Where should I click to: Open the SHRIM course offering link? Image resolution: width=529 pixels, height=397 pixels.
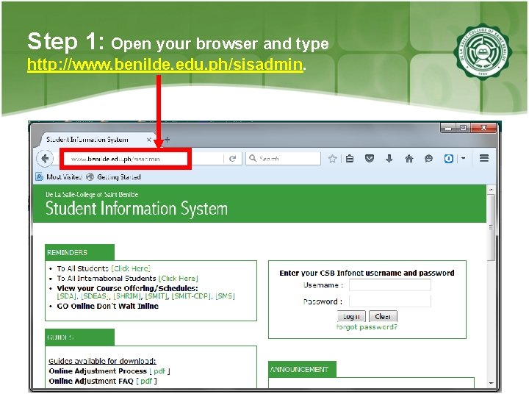click(x=126, y=296)
